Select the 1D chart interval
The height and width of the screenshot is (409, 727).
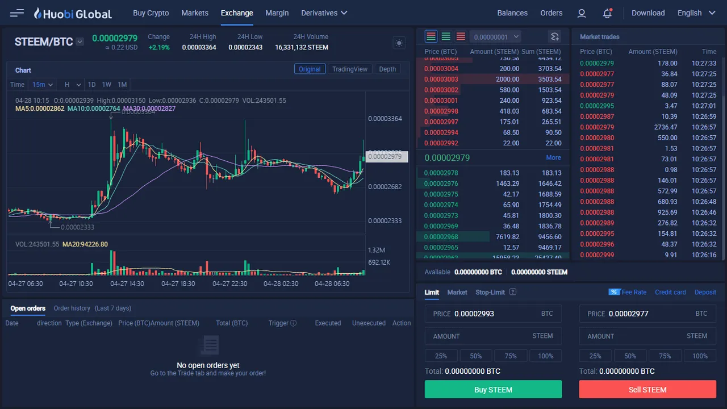91,85
